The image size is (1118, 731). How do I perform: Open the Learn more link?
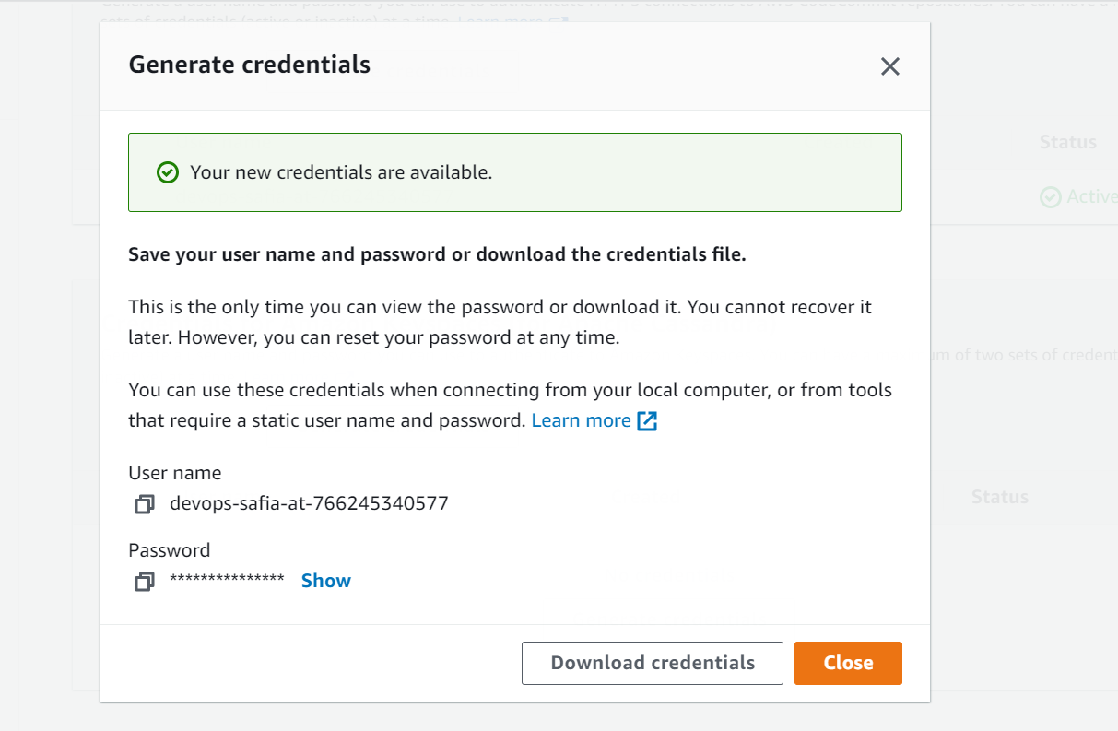pos(582,420)
